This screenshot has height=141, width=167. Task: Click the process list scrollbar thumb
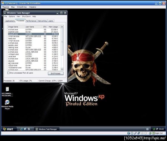[x=62, y=42]
